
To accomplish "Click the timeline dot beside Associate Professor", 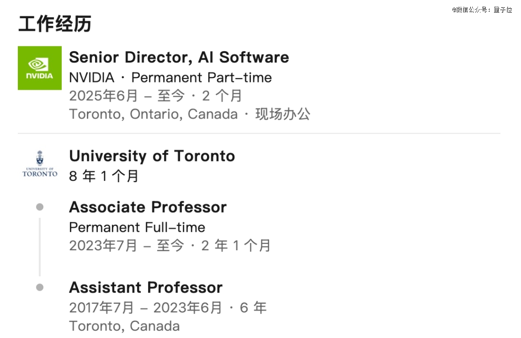I will (x=40, y=207).
